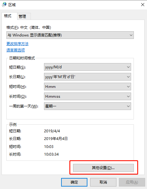Click the 长时间(O): label
Screen dimensions: 147x189
(18, 96)
